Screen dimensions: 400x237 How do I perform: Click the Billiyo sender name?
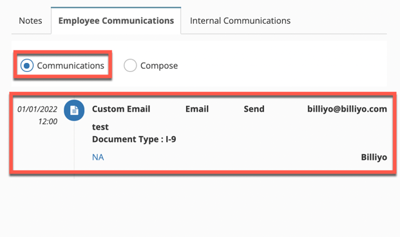click(x=374, y=157)
